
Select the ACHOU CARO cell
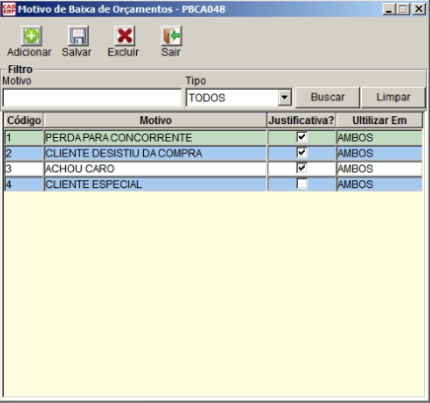(155, 168)
